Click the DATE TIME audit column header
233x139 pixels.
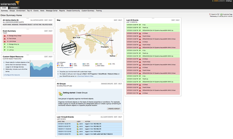[x=61, y=121]
